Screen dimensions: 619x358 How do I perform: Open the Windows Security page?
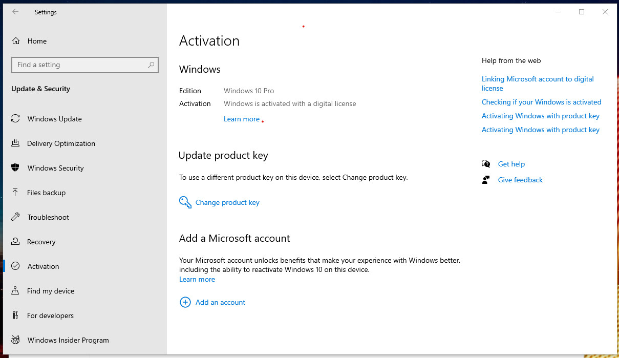click(85, 168)
